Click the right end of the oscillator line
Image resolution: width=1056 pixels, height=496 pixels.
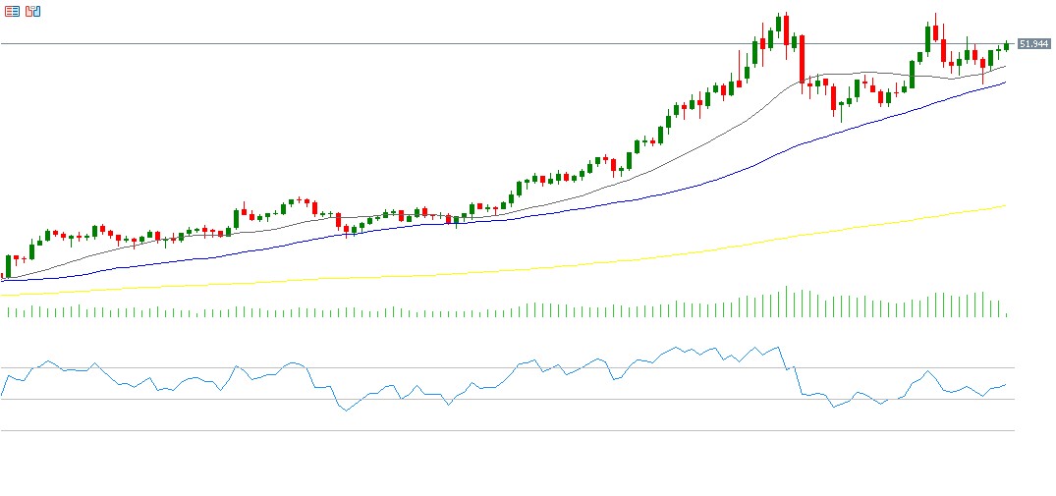[1006, 385]
